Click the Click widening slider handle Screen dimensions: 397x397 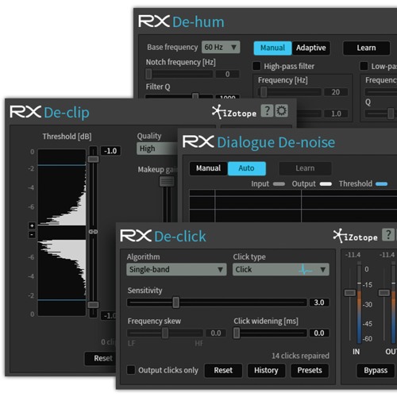237,333
